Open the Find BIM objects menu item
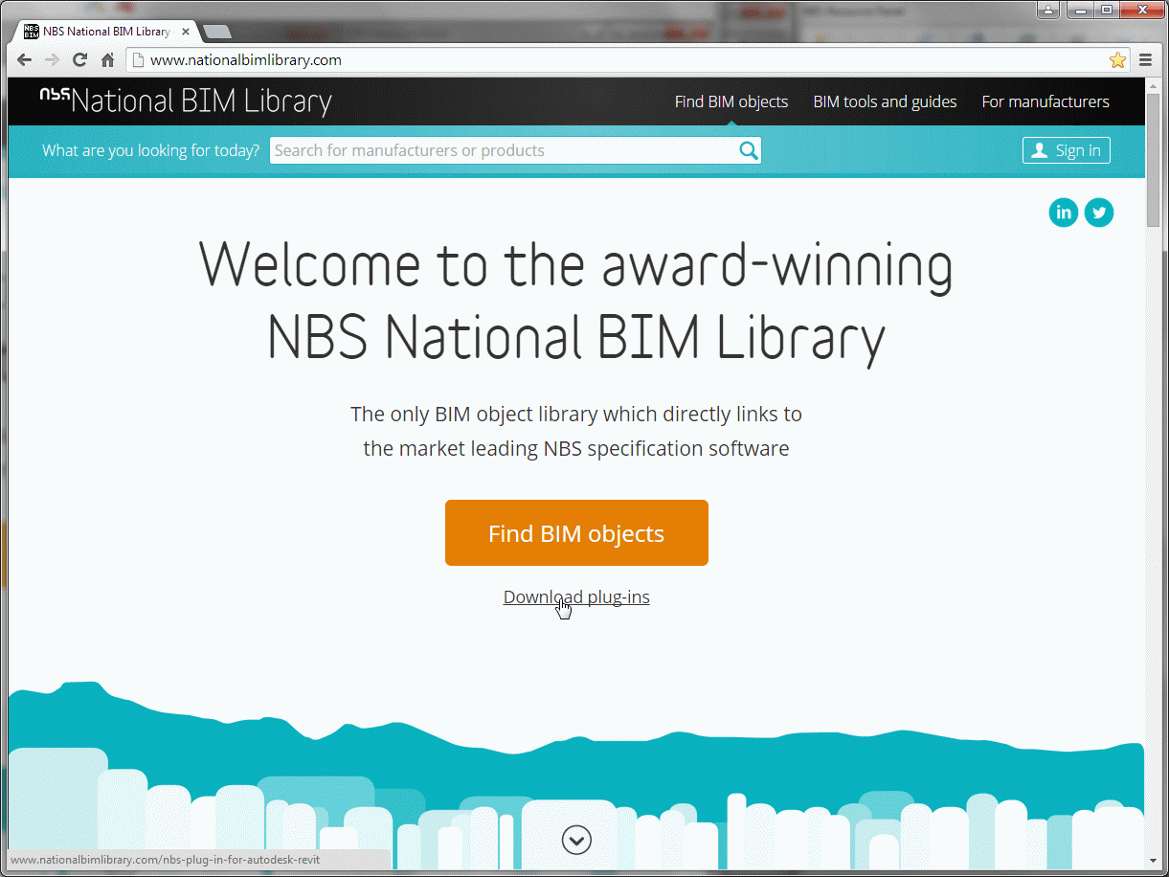Screen dimensions: 1169x877 click(731, 101)
